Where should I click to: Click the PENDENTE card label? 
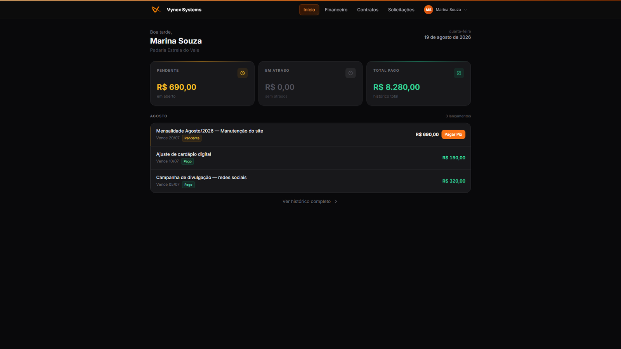pyautogui.click(x=168, y=71)
